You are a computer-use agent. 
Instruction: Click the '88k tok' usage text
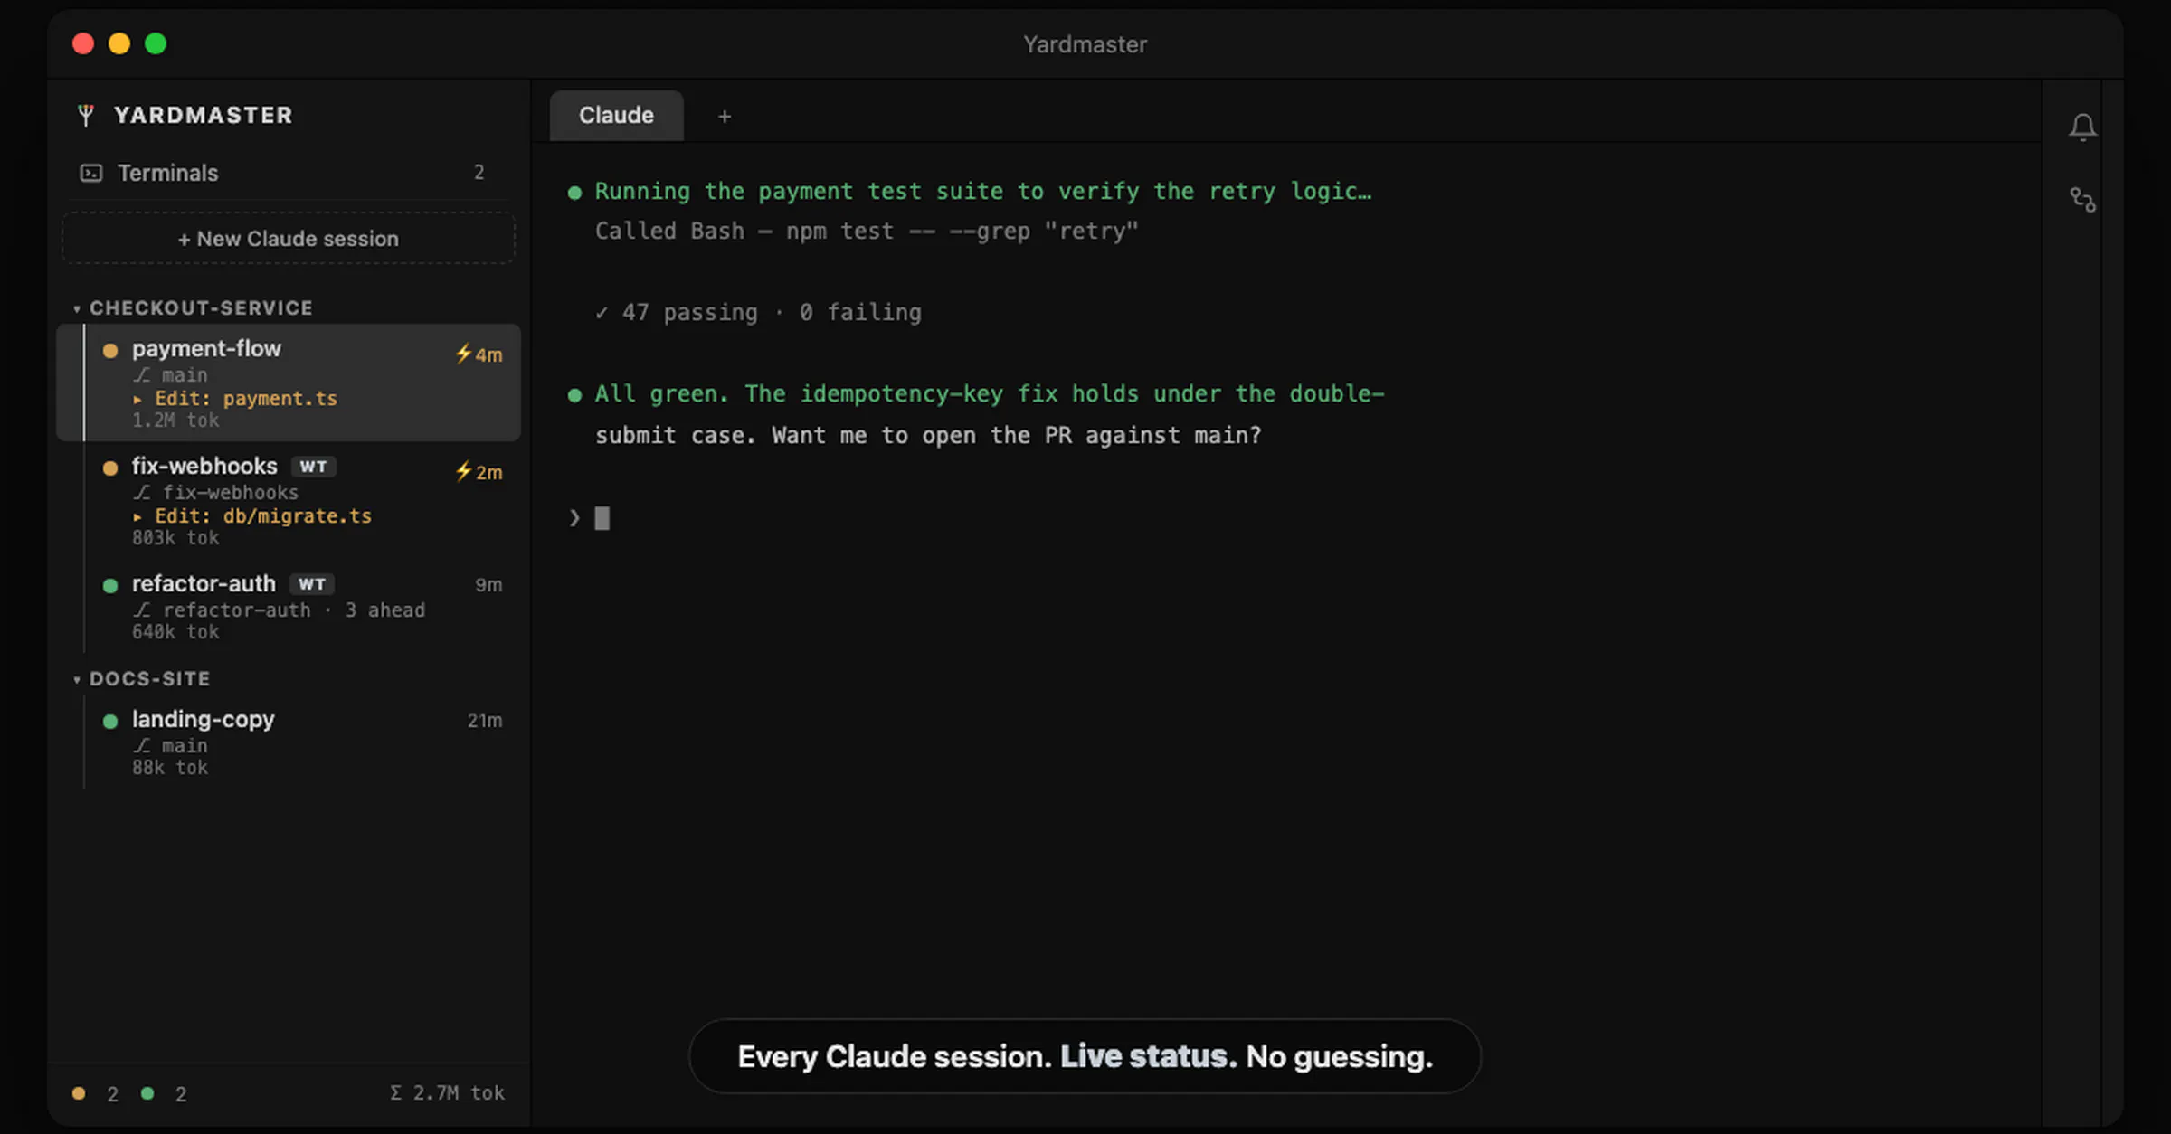pyautogui.click(x=170, y=768)
